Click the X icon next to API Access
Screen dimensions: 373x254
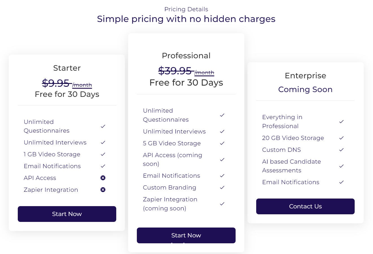(x=103, y=178)
